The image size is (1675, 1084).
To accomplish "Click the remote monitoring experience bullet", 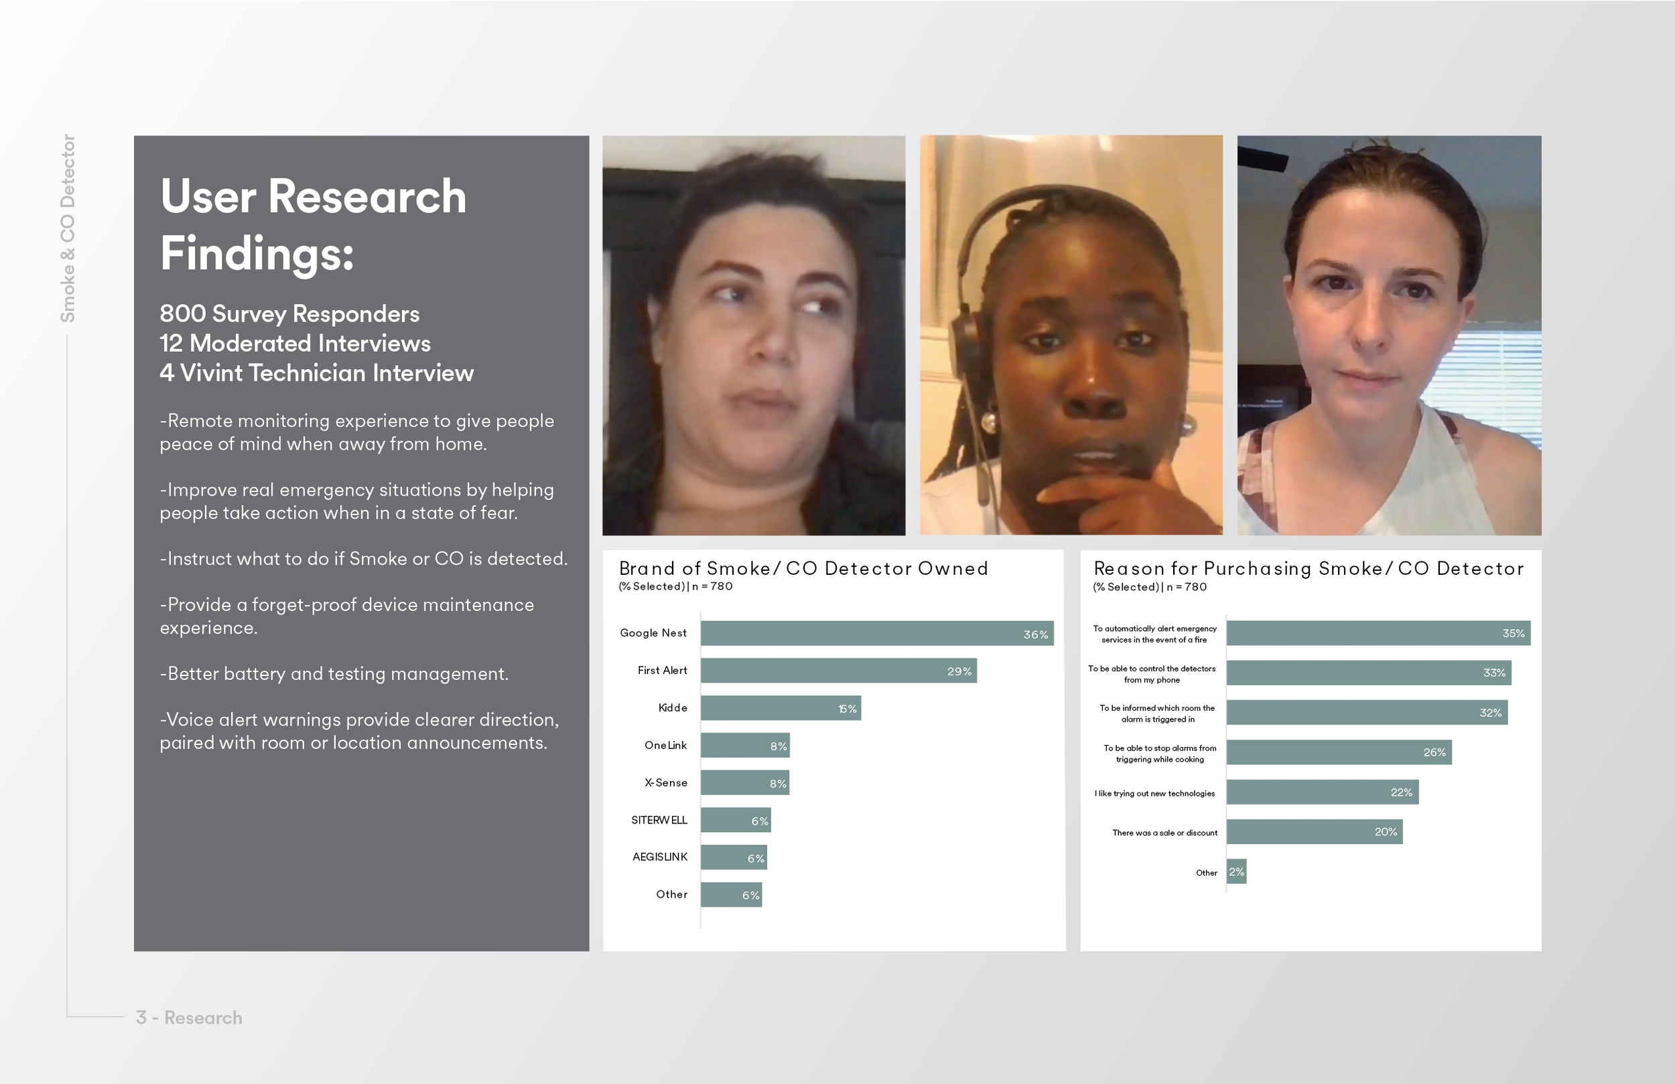I will pyautogui.click(x=357, y=432).
